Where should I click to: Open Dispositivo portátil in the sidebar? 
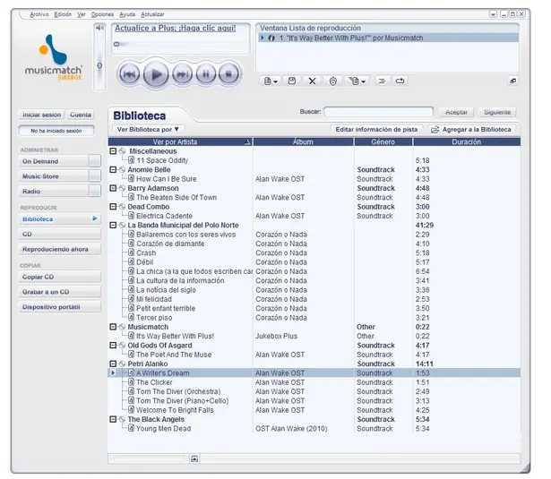point(59,307)
